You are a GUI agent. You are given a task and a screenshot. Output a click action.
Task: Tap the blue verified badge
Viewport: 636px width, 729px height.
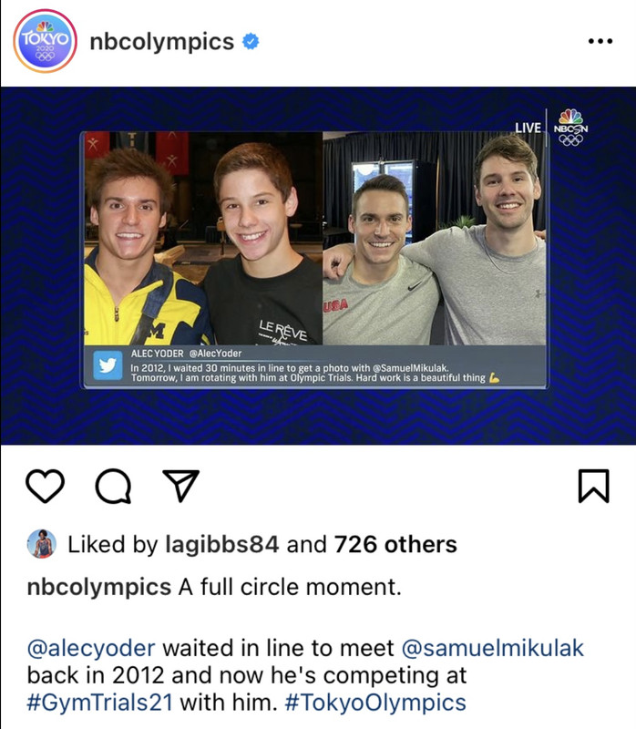click(x=251, y=41)
